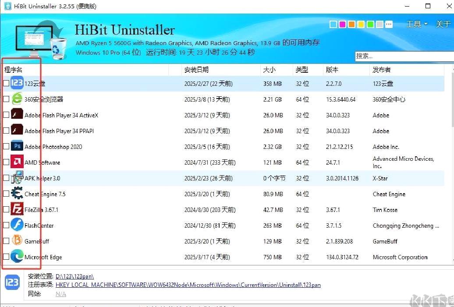This screenshot has width=454, height=307.
Task: Click the monitor and recycle bin logo
Action: pyautogui.click(x=40, y=40)
